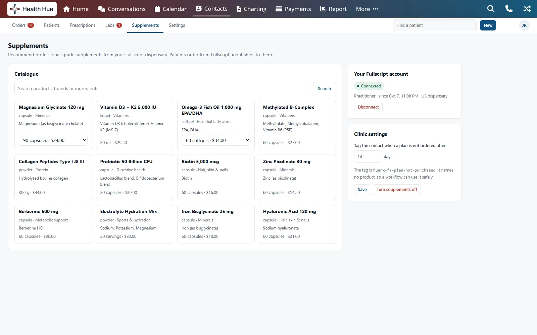Open the search magnifier icon
537x335 pixels.
491,9
